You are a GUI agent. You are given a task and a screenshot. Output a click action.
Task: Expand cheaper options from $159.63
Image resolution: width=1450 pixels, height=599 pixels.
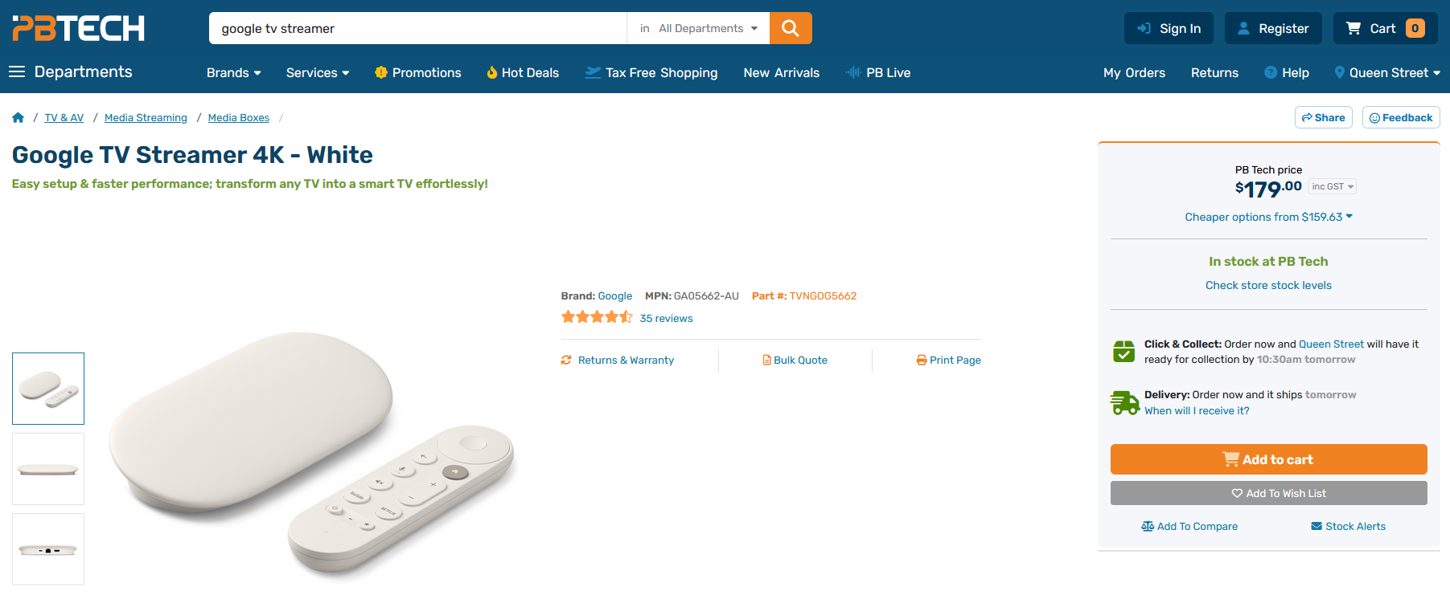tap(1268, 217)
